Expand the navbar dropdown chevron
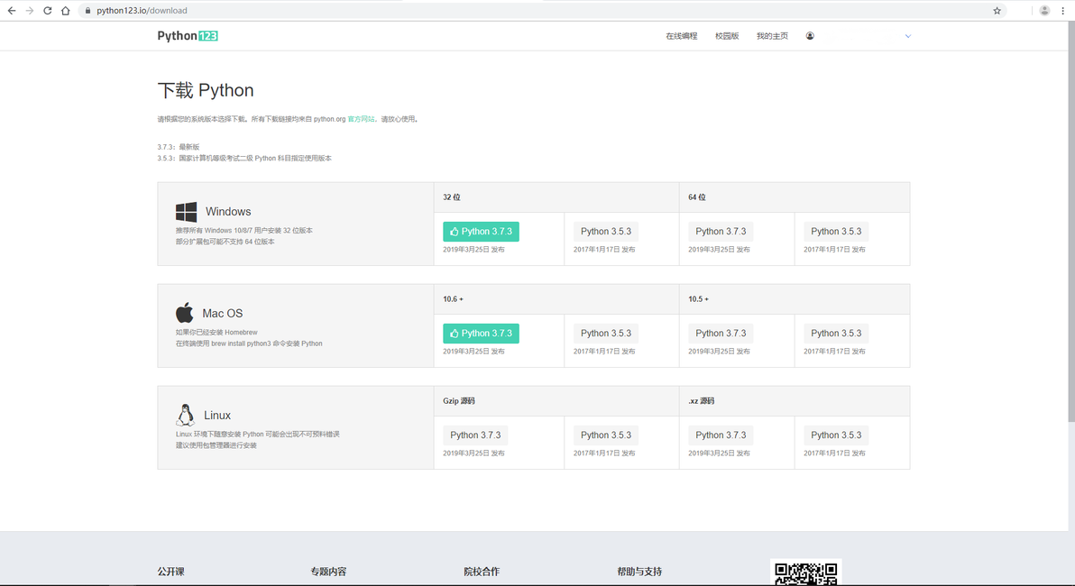Screen dimensions: 1075x586 point(908,36)
